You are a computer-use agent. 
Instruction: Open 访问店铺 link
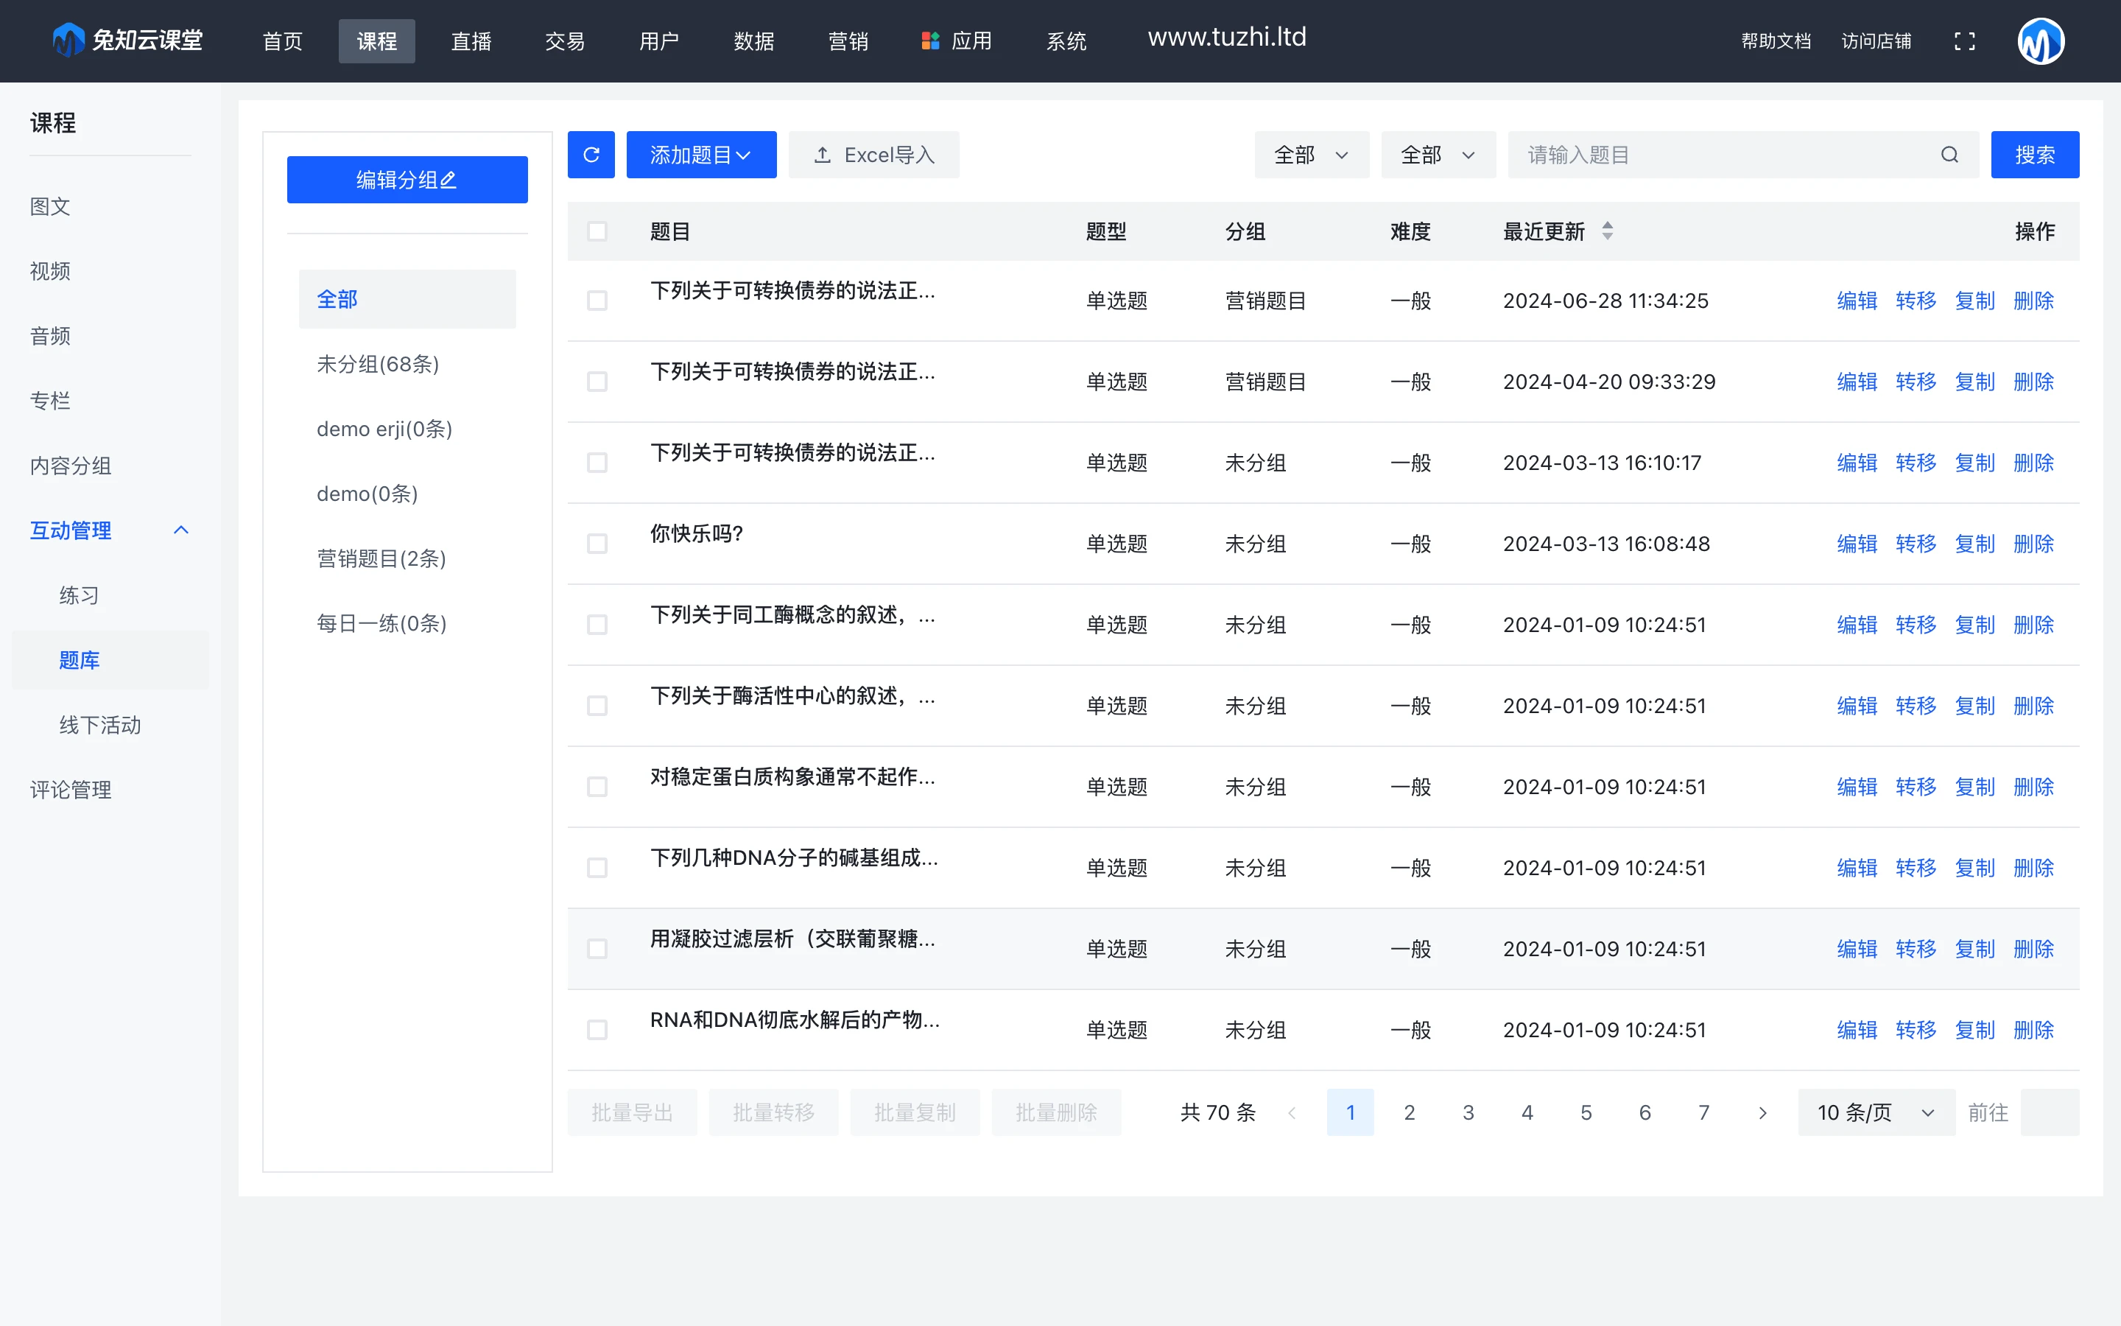1876,41
